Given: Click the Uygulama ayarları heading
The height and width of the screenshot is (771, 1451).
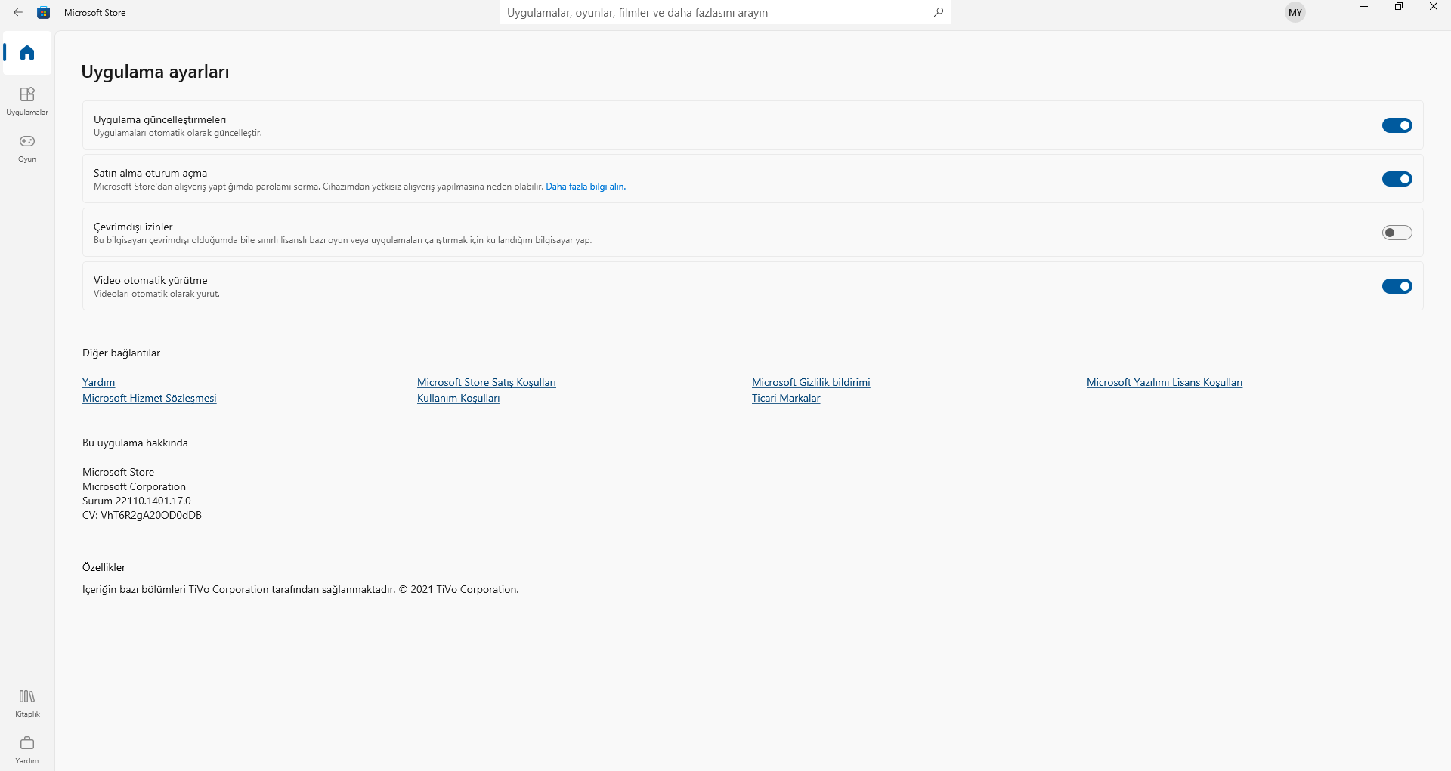Looking at the screenshot, I should 155,72.
